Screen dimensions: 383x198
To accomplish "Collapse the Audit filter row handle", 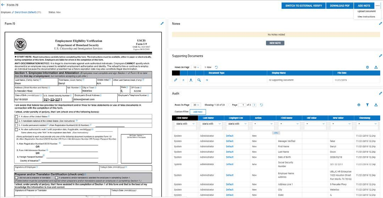I will coord(276,133).
